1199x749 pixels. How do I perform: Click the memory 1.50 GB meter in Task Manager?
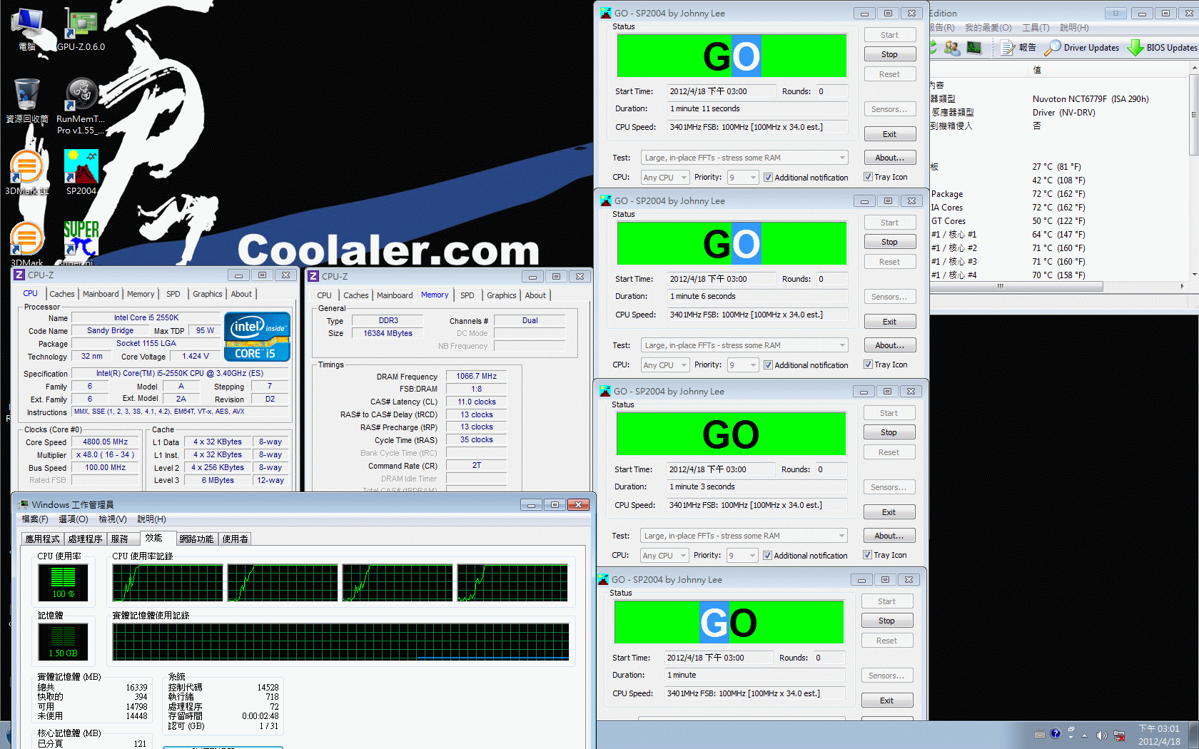63,641
